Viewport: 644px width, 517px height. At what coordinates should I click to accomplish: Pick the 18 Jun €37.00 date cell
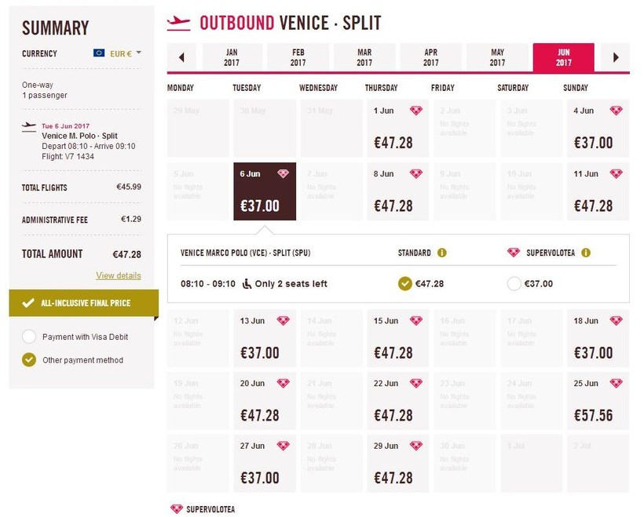tap(598, 339)
